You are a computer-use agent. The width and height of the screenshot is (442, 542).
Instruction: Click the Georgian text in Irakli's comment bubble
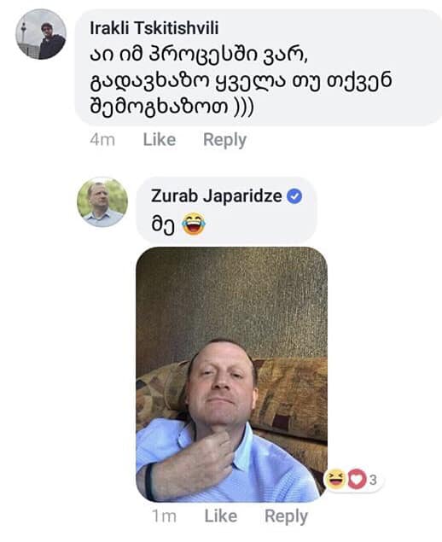[241, 81]
